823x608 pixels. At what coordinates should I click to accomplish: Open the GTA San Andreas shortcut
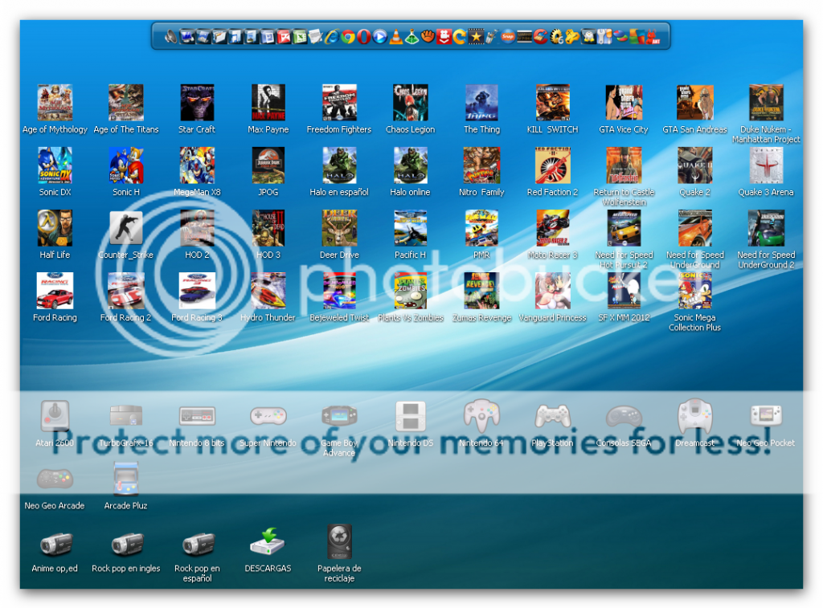[x=695, y=103]
